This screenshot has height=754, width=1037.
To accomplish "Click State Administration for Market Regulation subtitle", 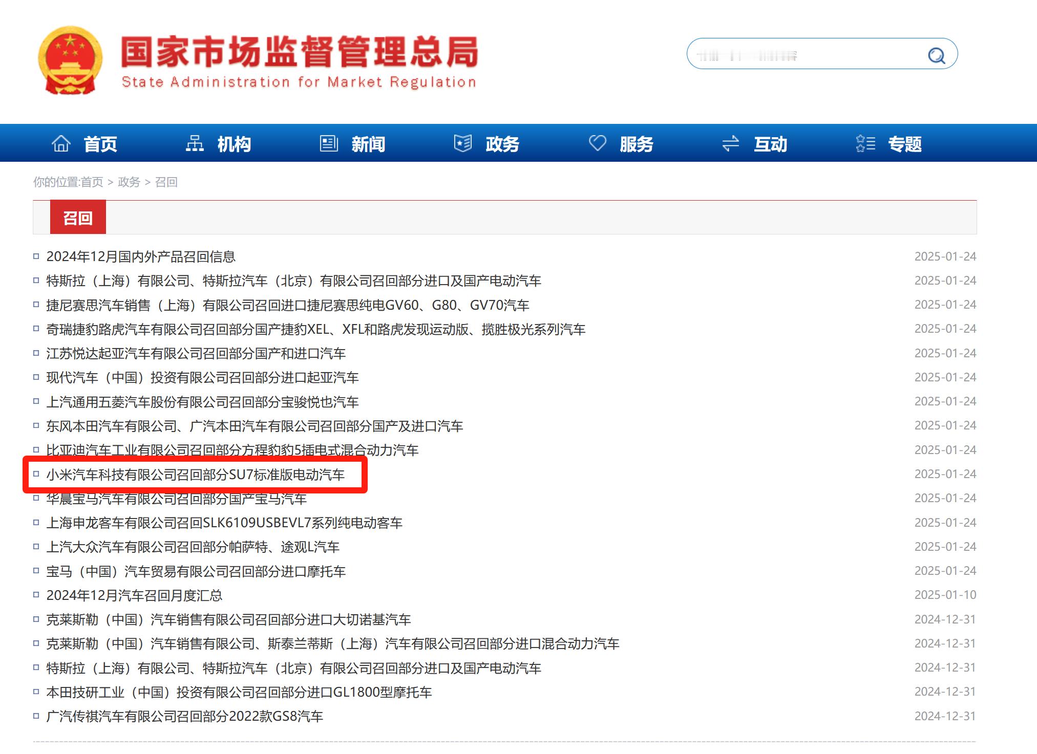I will point(299,82).
